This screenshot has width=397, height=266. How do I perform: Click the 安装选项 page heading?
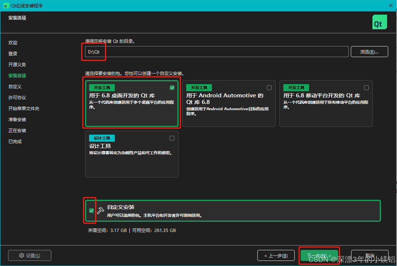pos(17,18)
